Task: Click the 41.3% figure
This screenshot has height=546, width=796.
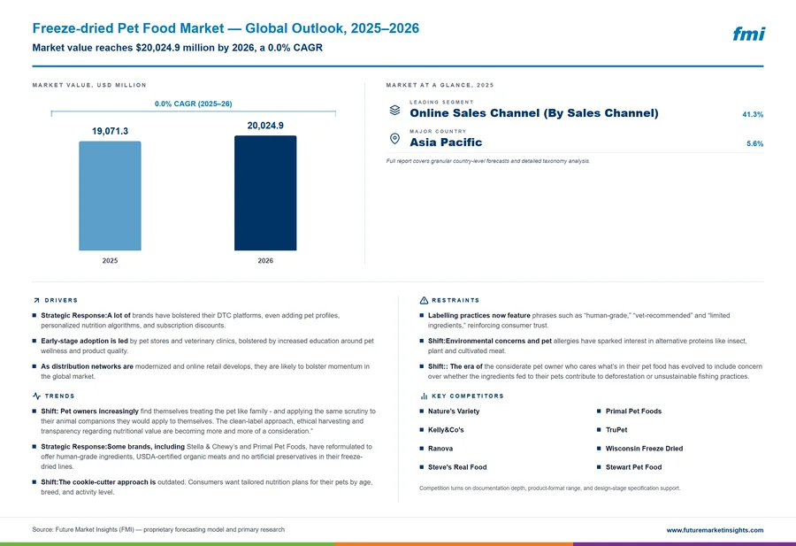Action: (753, 114)
